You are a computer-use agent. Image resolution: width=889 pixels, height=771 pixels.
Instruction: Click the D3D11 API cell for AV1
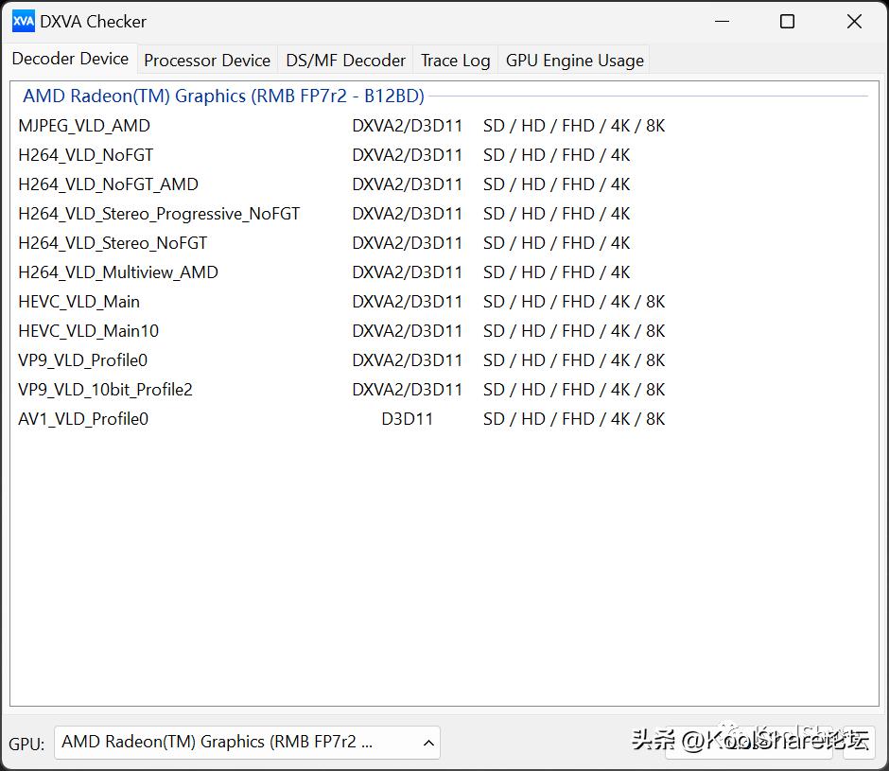pyautogui.click(x=407, y=419)
